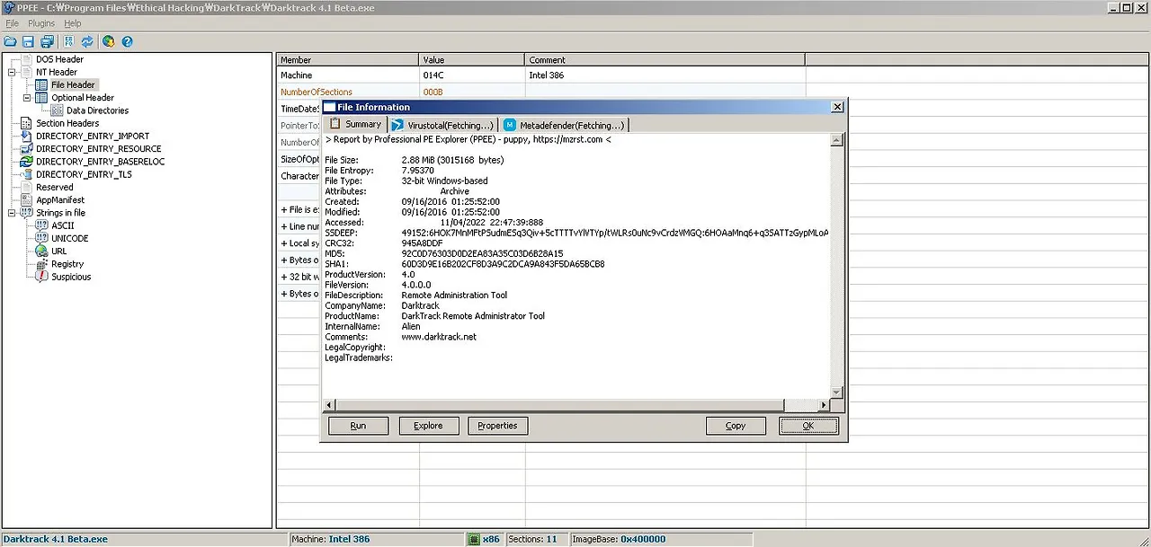
Task: Click the Section Headers tree icon
Action: coord(27,123)
